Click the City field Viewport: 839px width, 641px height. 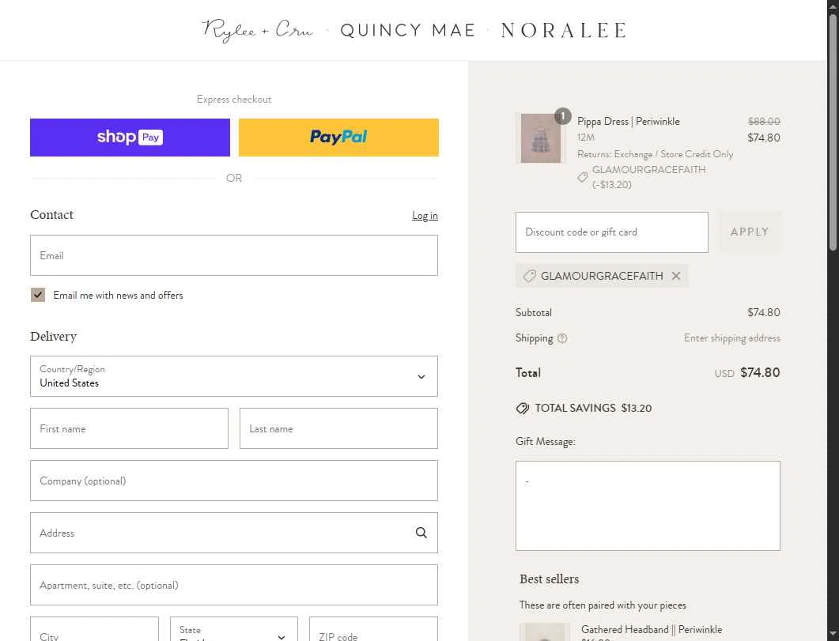click(94, 628)
